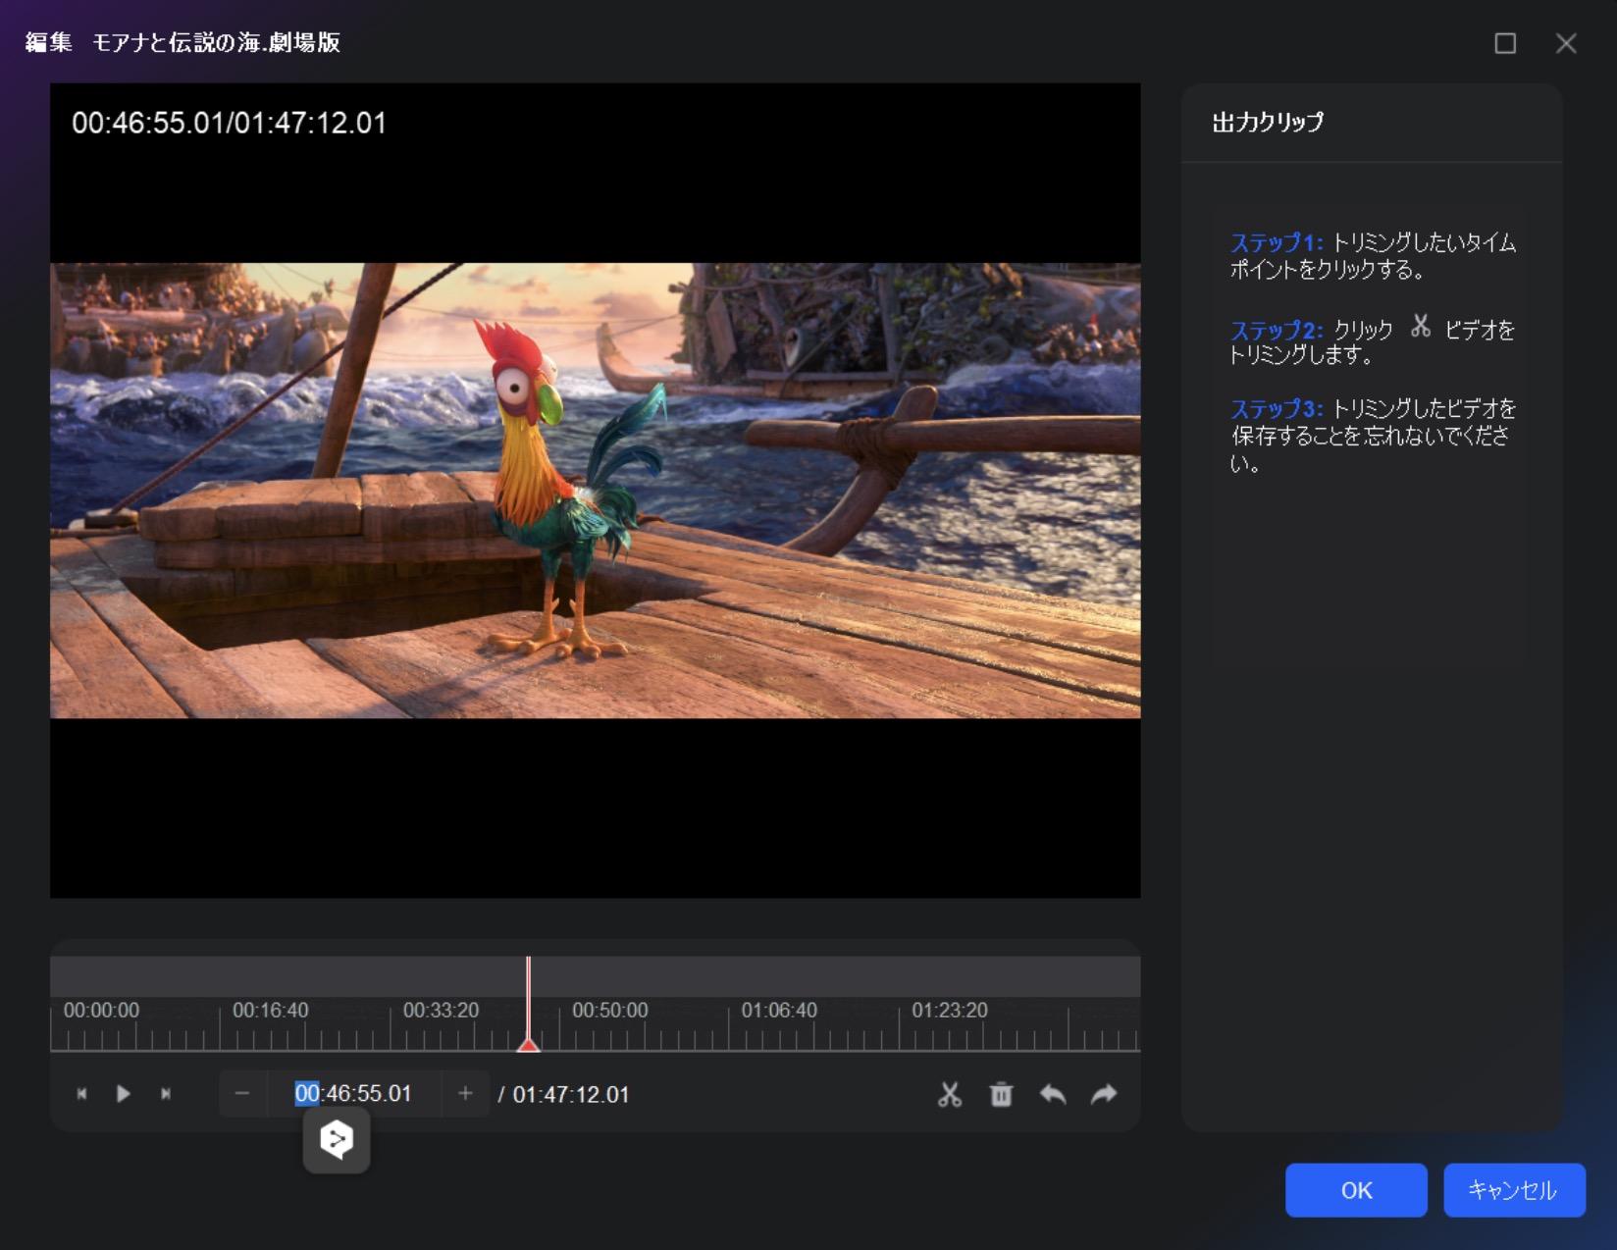The width and height of the screenshot is (1617, 1250).
Task: Click the total duration 01:47:12.01 label
Action: pyautogui.click(x=571, y=1094)
